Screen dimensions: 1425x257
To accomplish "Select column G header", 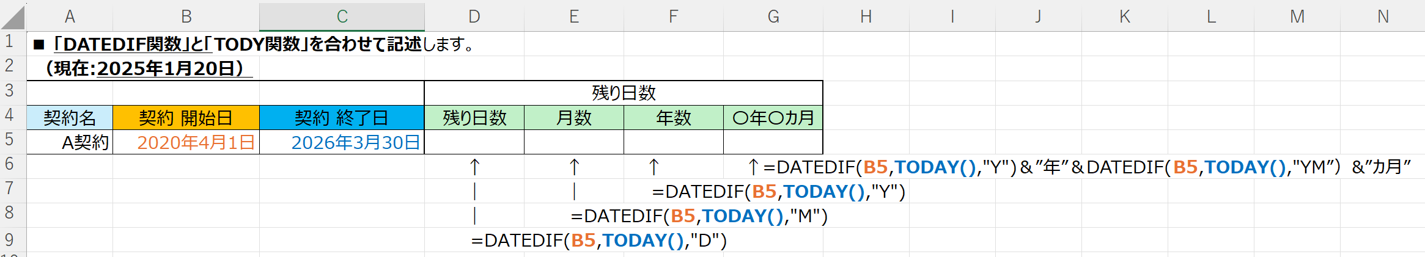I will 773,16.
